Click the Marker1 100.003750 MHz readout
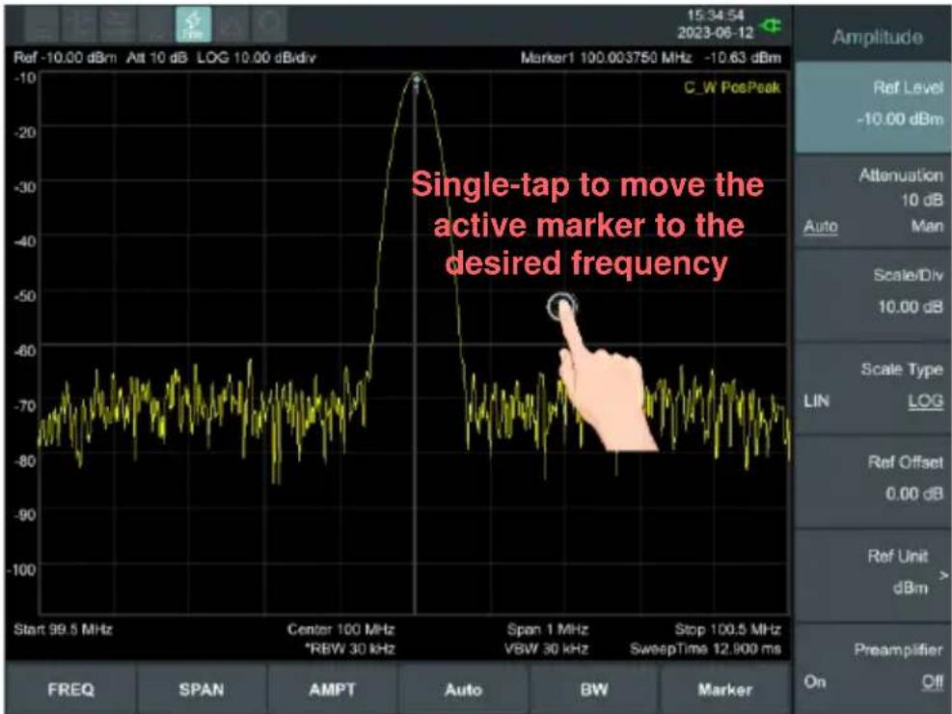The image size is (952, 714). pos(606,58)
